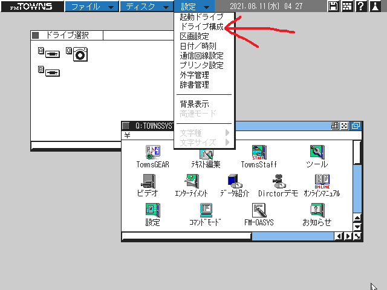387x290 pixels.
Task: Open the ファイル menu dropdown
Action: [x=91, y=6]
